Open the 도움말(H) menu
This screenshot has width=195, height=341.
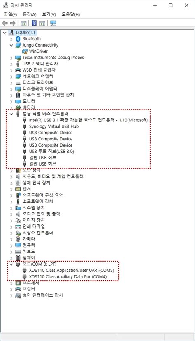[x=71, y=14]
